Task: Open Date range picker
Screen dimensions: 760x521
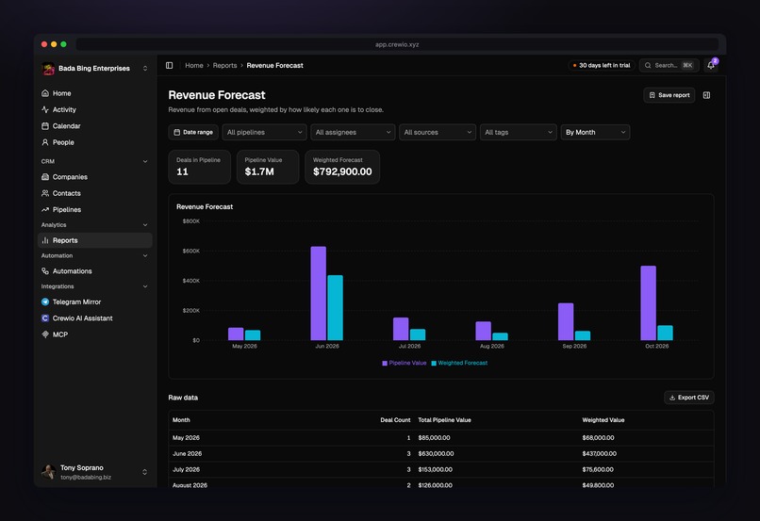Action: tap(193, 132)
